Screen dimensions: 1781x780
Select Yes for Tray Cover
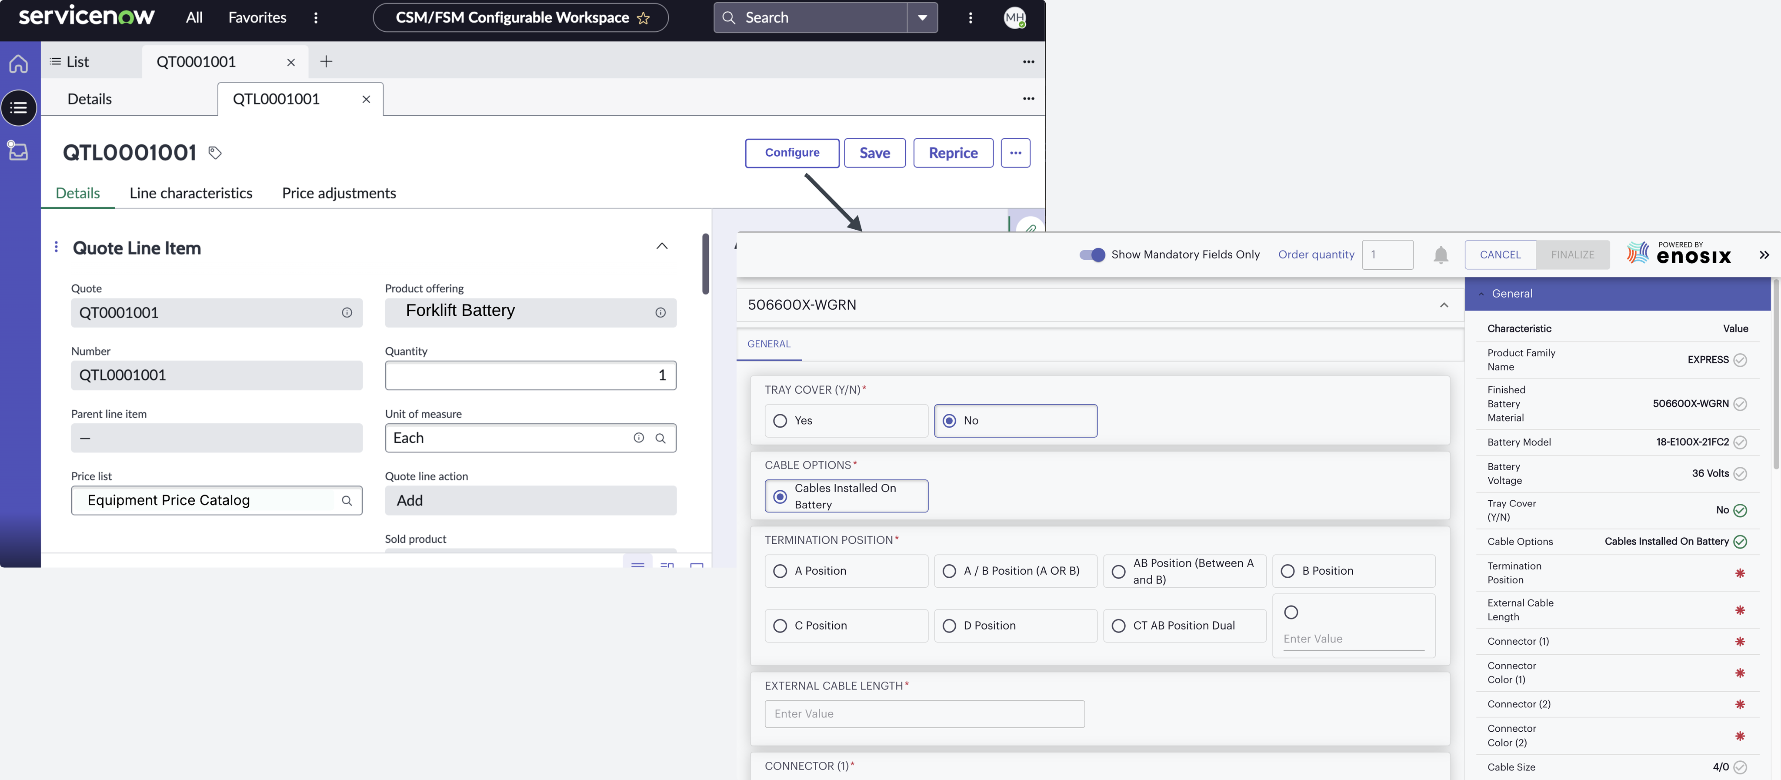pos(780,420)
